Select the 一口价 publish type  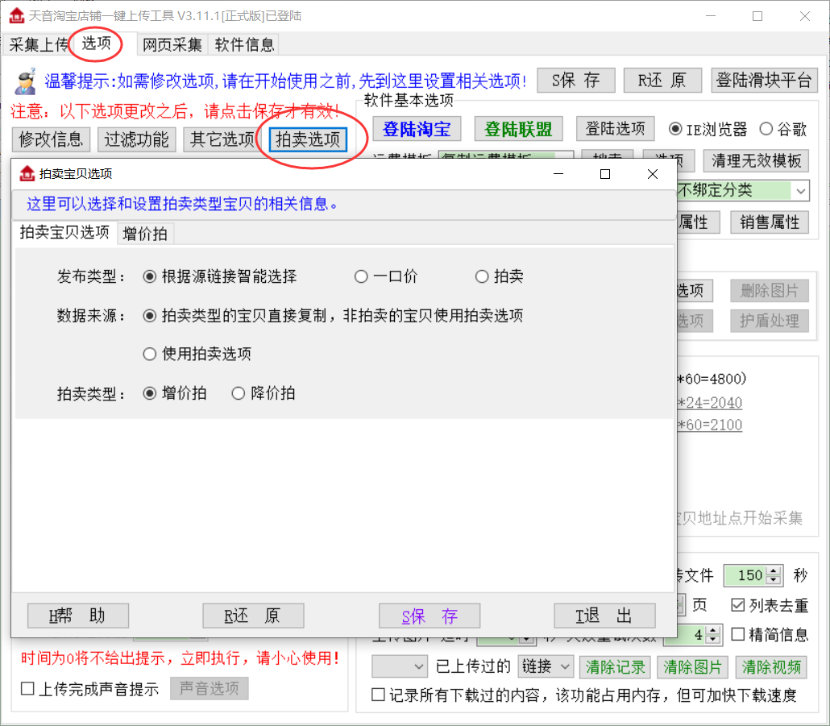361,277
